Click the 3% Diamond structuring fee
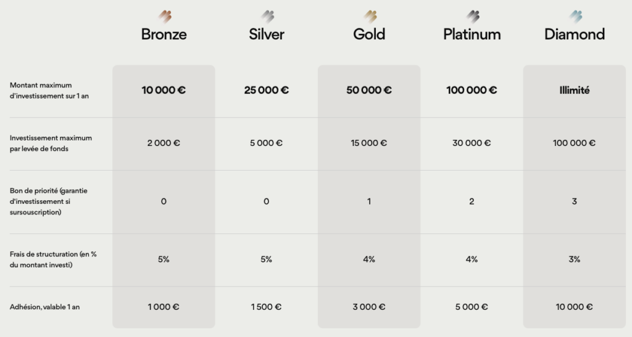The width and height of the screenshot is (632, 337). click(x=574, y=259)
